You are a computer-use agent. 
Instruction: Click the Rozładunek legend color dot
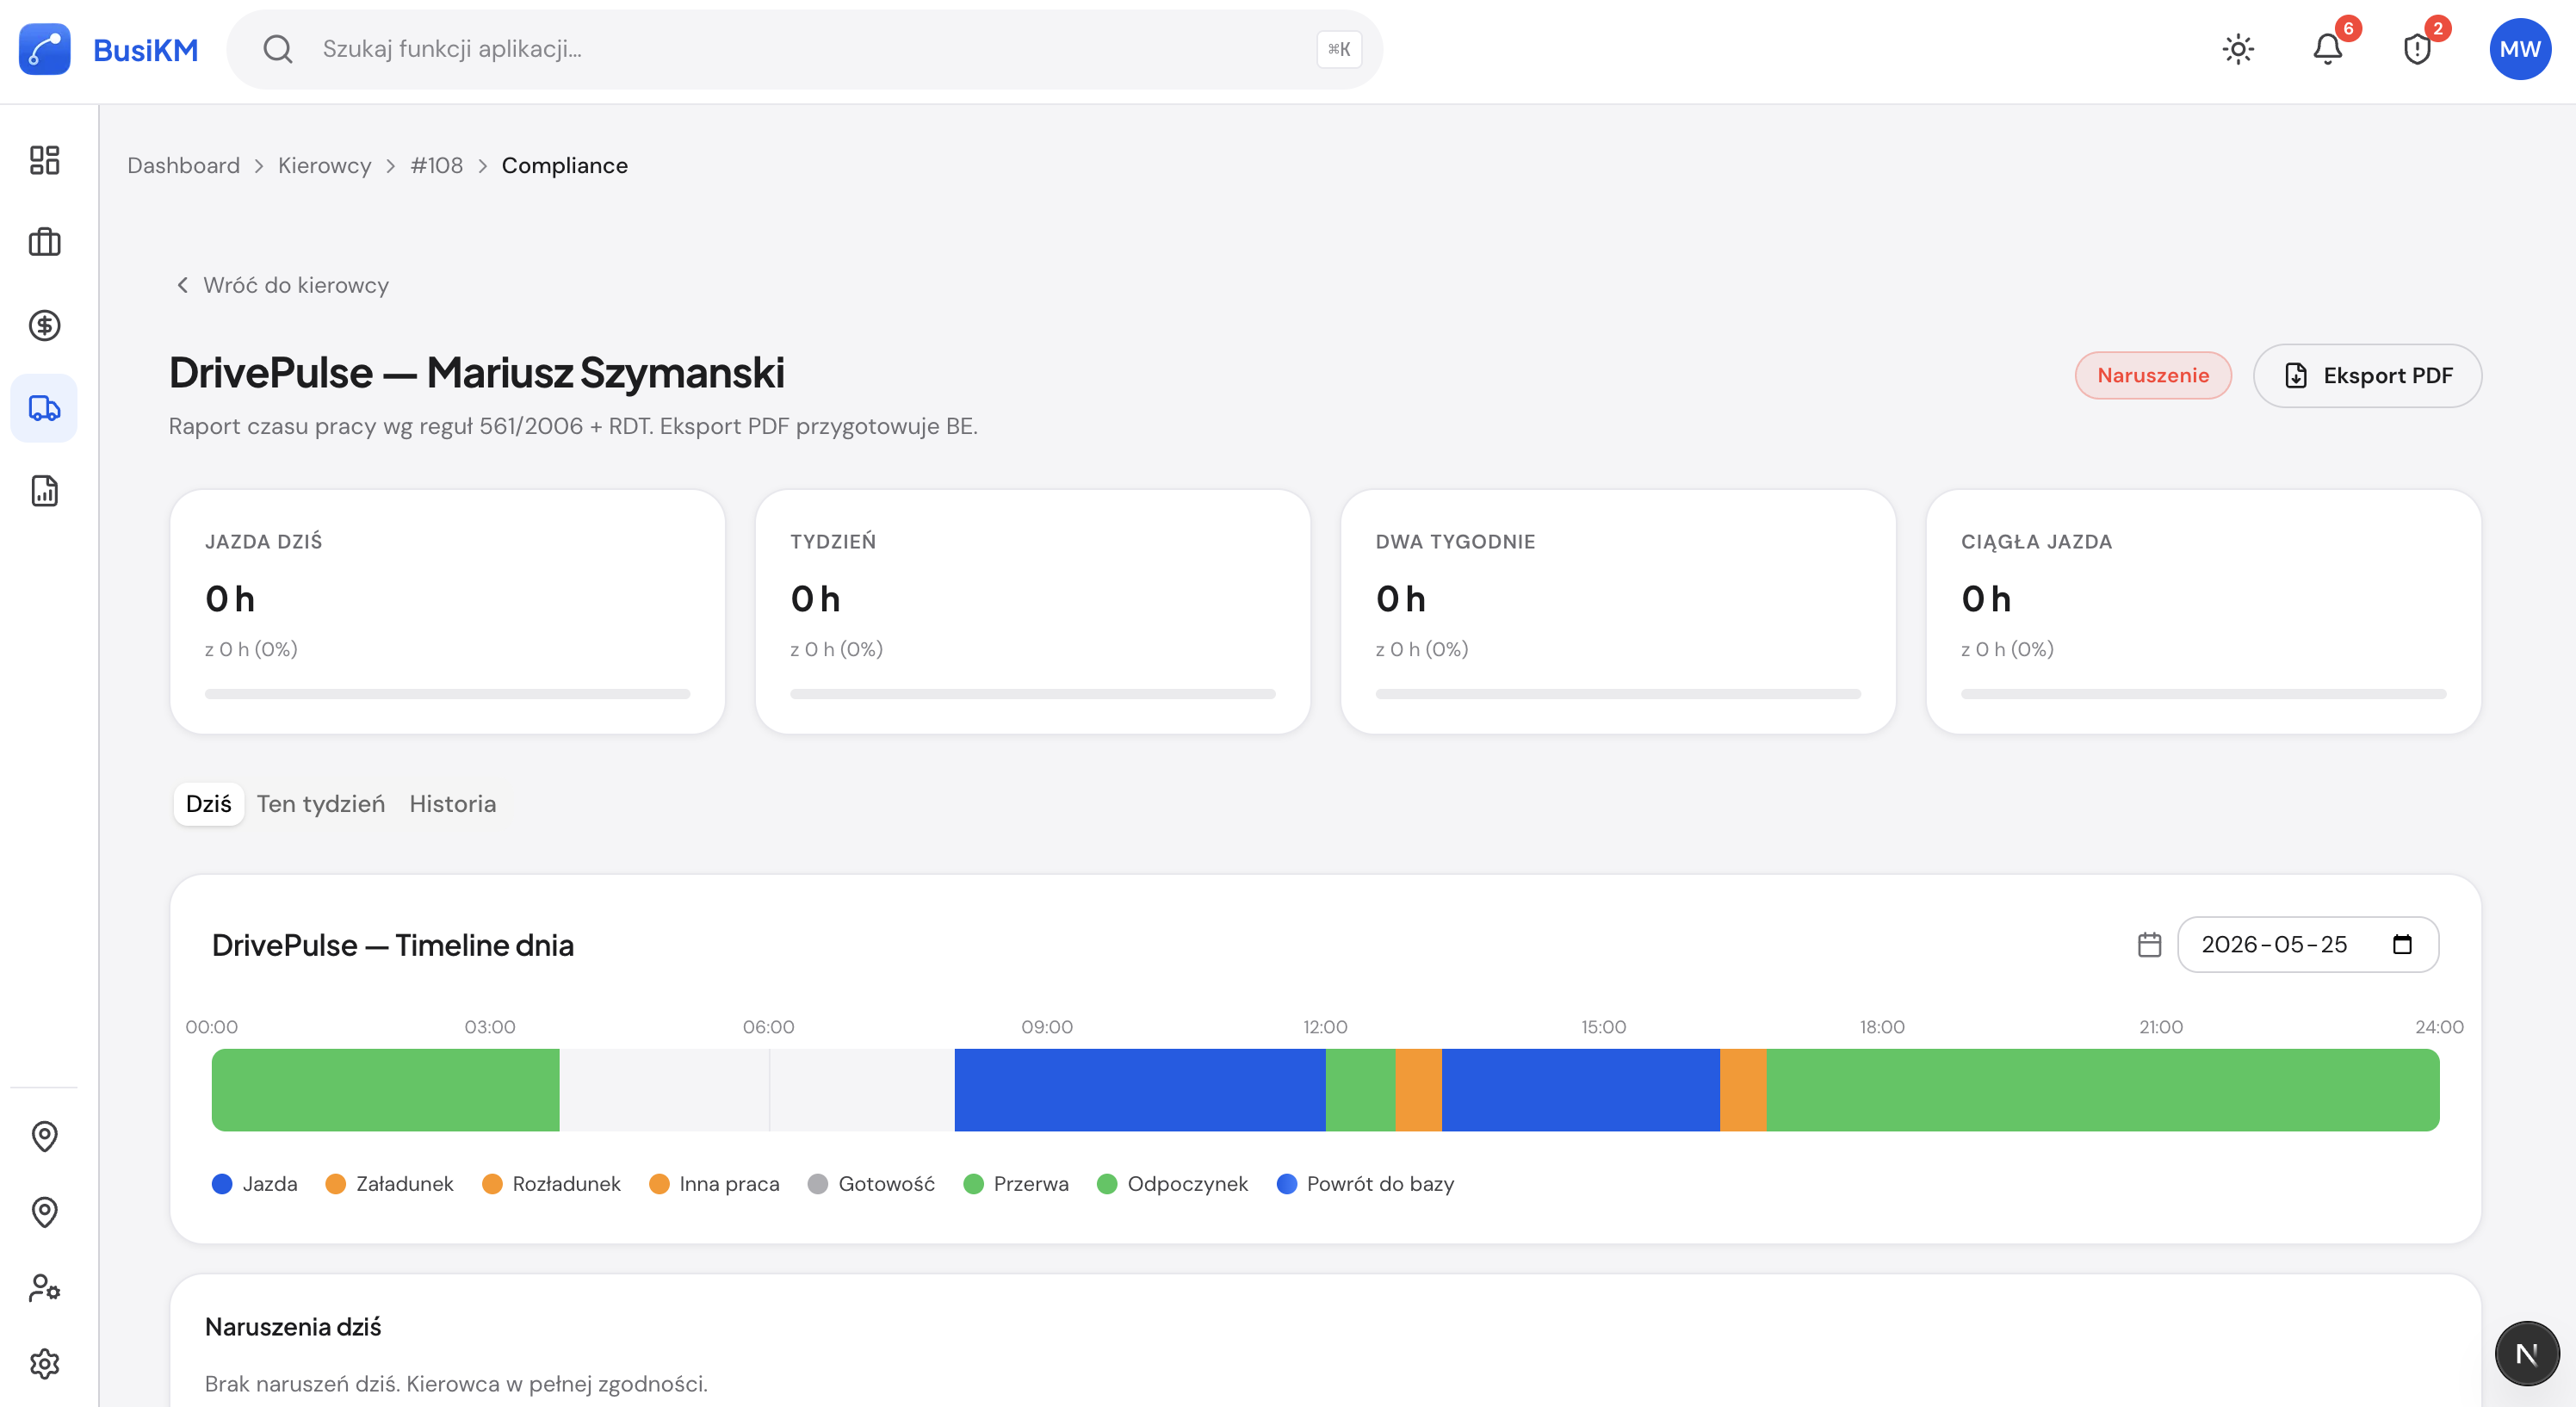[x=492, y=1184]
